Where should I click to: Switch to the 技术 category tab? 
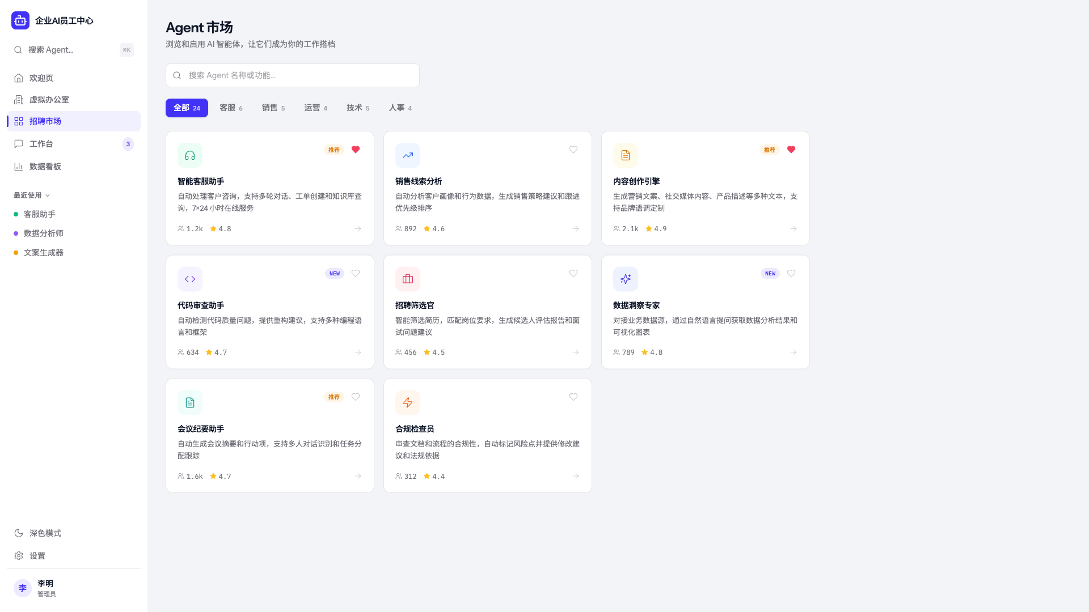[357, 108]
